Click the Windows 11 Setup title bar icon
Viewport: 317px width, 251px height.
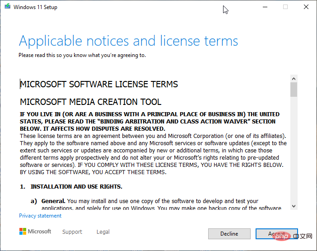tap(8, 6)
